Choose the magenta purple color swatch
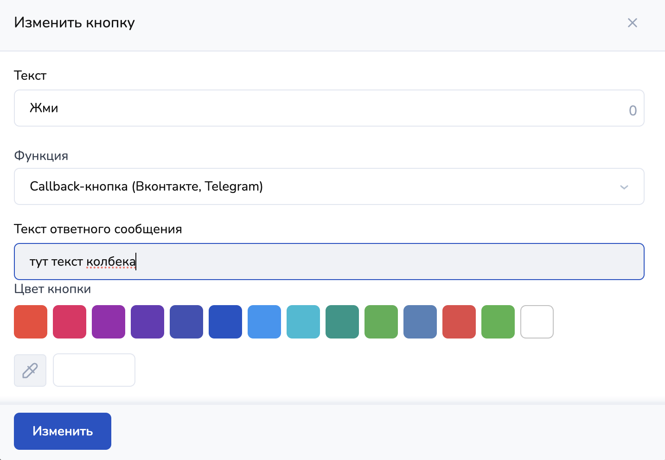665x460 pixels. [x=109, y=322]
